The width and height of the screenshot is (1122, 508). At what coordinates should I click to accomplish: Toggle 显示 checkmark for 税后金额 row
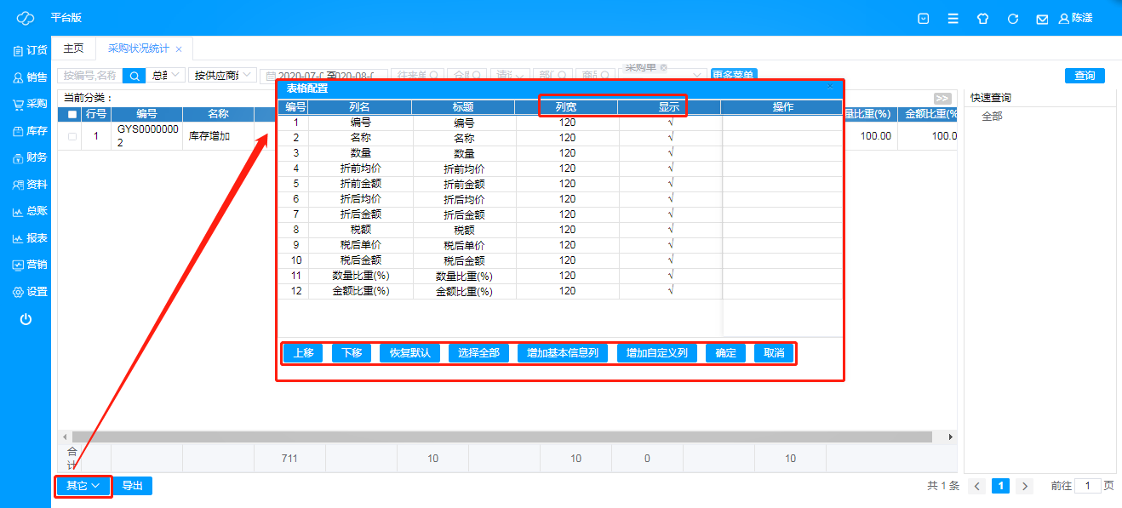(671, 260)
